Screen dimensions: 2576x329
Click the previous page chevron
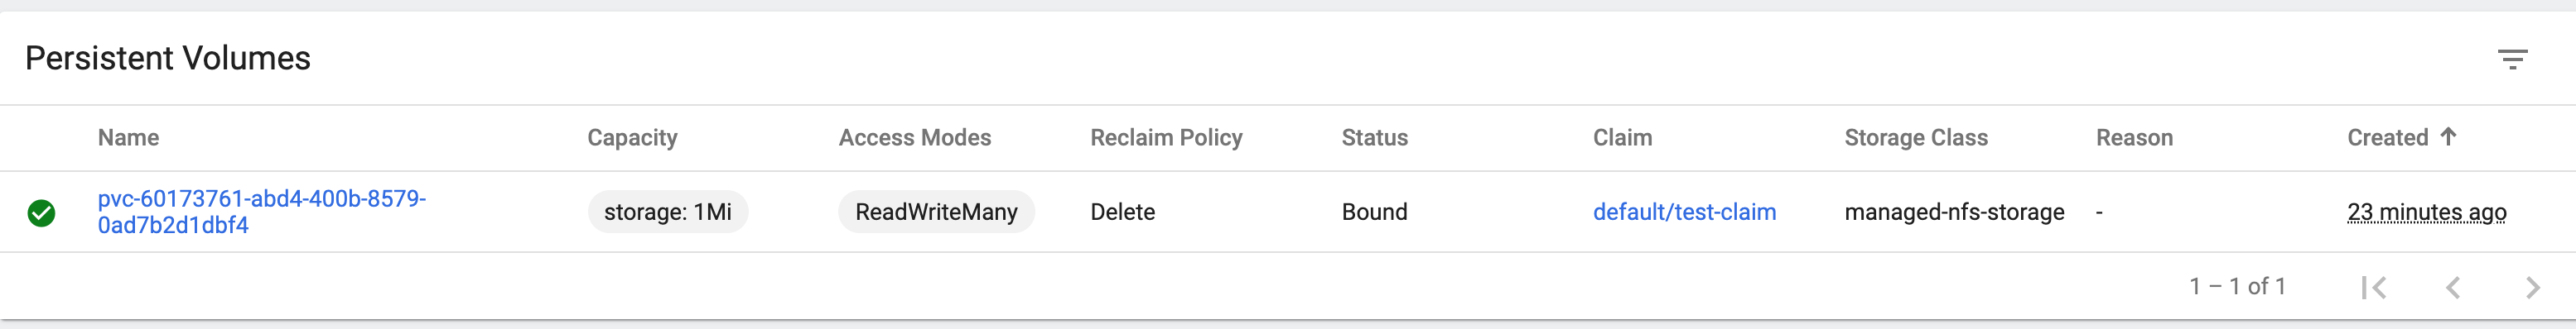coord(2453,287)
